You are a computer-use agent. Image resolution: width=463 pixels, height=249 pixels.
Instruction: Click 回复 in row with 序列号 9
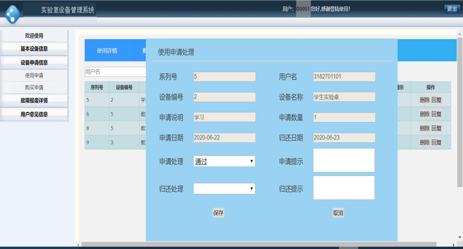437,142
